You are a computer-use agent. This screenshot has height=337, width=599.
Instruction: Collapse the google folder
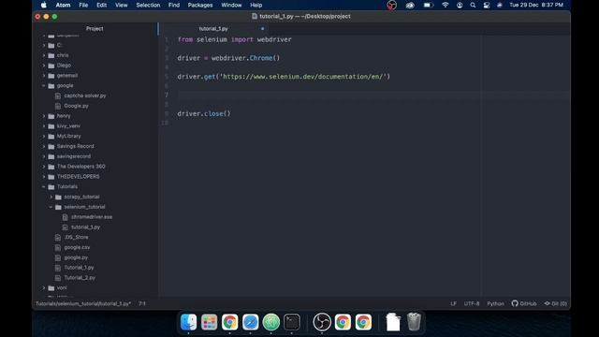44,85
